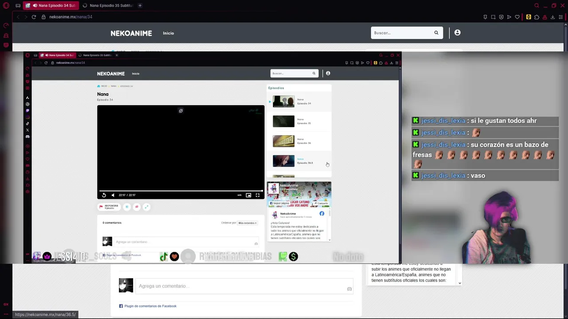Select Nana Episodio 35 in episode list

pos(299,121)
